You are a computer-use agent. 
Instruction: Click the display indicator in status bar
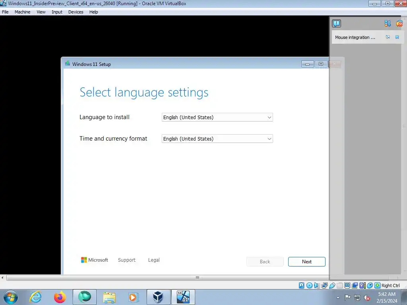pyautogui.click(x=347, y=286)
